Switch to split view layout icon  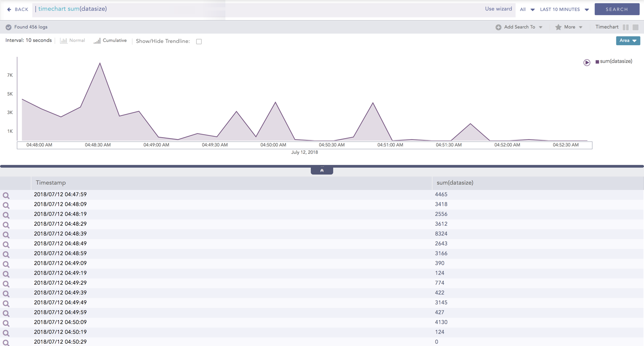pyautogui.click(x=626, y=27)
